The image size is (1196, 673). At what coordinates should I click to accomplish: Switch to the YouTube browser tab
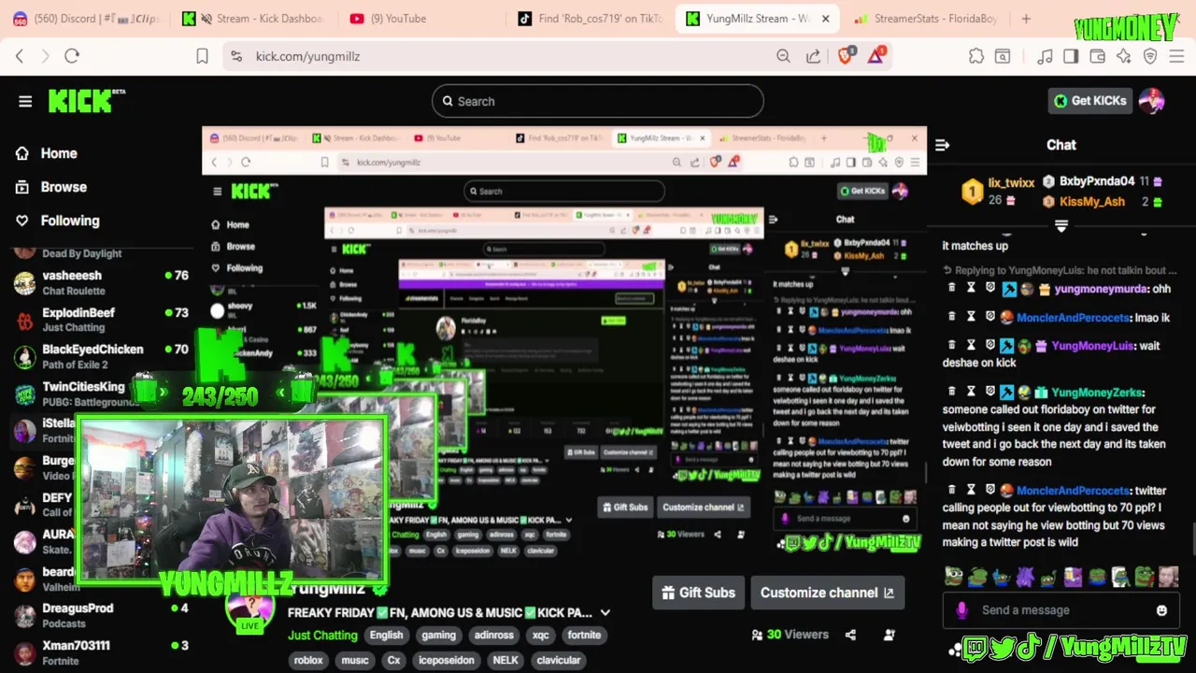pos(420,19)
